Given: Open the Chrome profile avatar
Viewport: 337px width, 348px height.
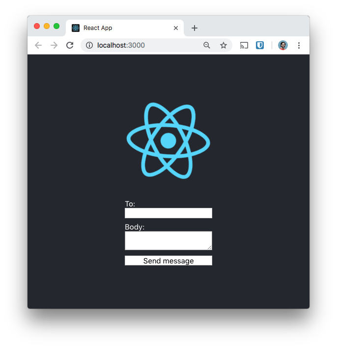Looking at the screenshot, I should coord(283,45).
